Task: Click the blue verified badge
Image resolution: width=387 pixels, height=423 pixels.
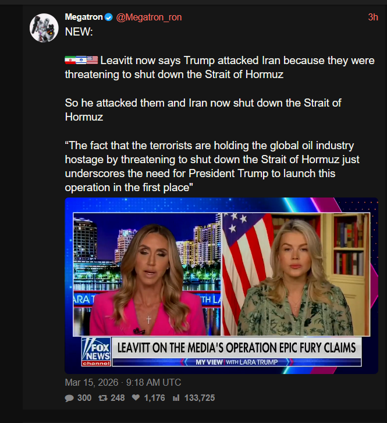Action: point(109,17)
